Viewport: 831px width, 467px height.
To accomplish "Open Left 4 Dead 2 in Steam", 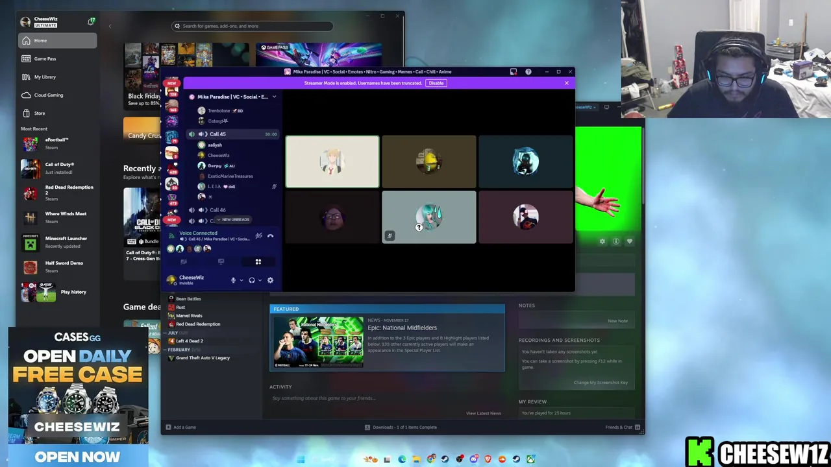I will pos(190,341).
